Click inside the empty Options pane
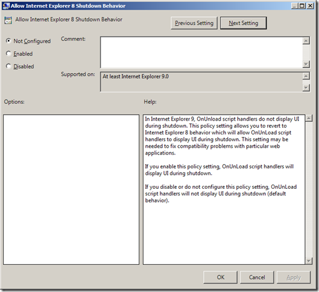The height and width of the screenshot is (292, 319). coord(71,189)
